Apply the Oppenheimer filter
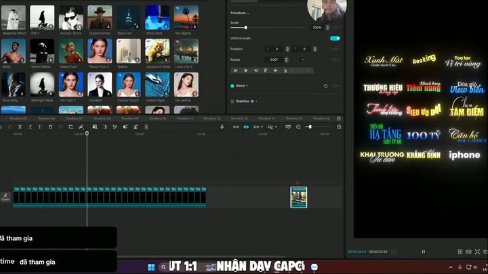 [100, 18]
